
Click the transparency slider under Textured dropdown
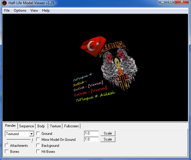pyautogui.click(x=19, y=140)
